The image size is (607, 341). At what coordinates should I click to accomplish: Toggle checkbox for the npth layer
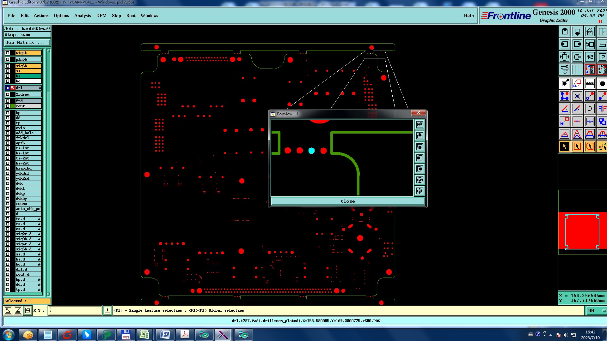click(8, 143)
